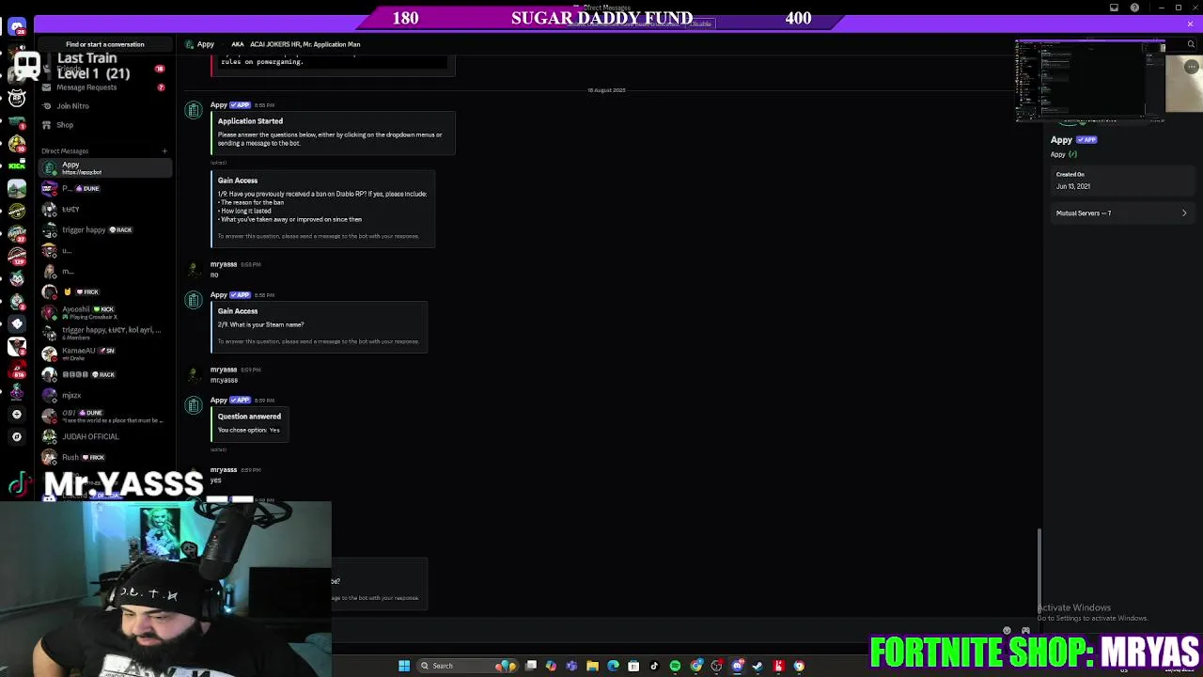Click Appy APP badge in profile panel
The width and height of the screenshot is (1203, 677).
pyautogui.click(x=1087, y=139)
